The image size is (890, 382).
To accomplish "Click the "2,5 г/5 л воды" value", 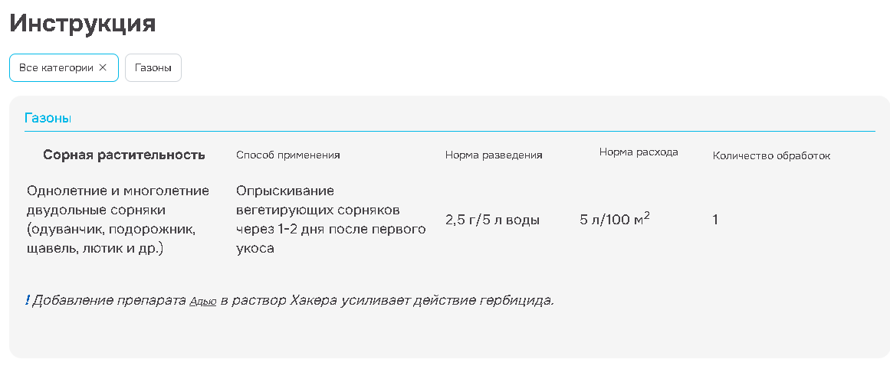I will [x=492, y=220].
